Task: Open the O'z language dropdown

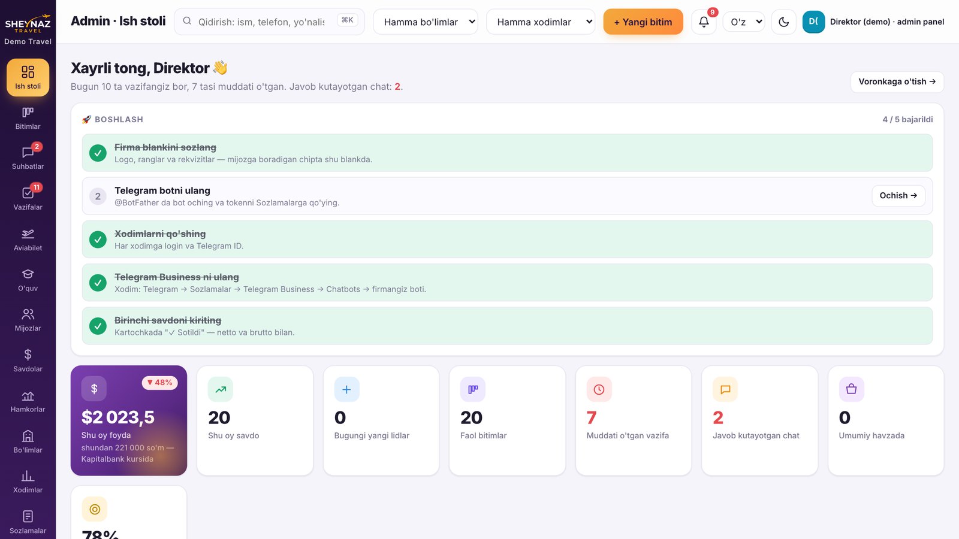Action: pos(744,22)
